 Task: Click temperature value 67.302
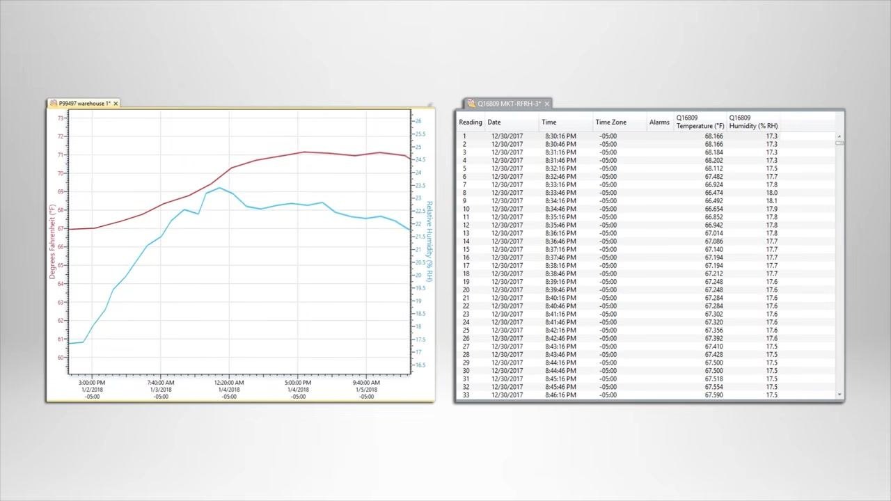tap(713, 315)
